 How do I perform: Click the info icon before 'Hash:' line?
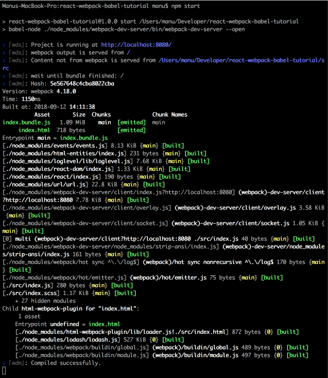(4, 84)
